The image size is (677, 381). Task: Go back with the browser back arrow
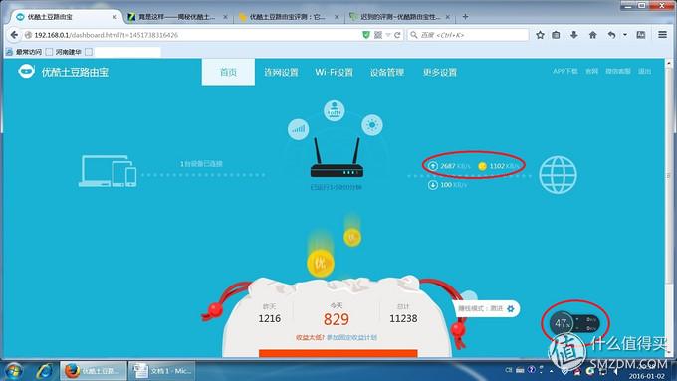(x=14, y=35)
